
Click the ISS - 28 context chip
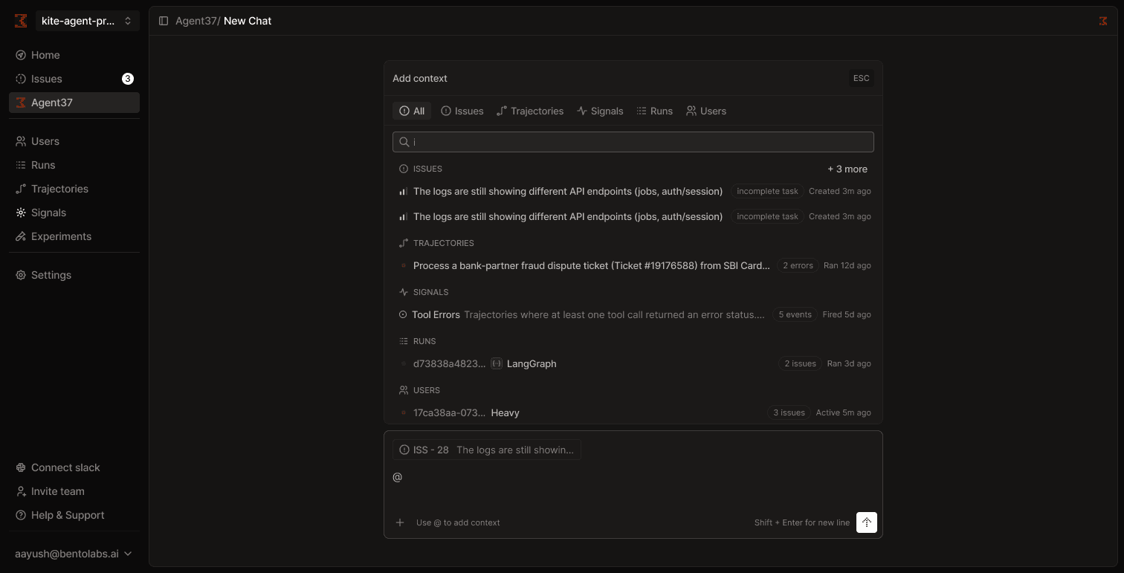pyautogui.click(x=487, y=450)
